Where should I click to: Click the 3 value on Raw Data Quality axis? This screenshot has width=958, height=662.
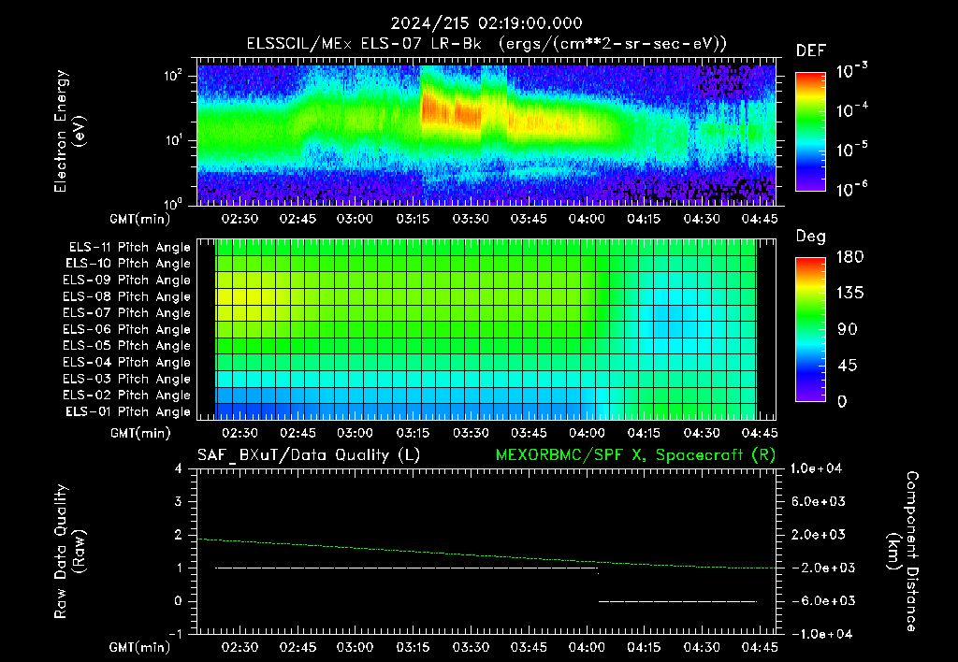(x=179, y=501)
